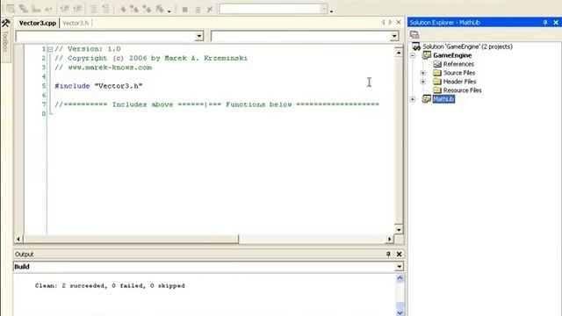Click Output panel scroll up arrow
This screenshot has height=316, width=562.
400,278
